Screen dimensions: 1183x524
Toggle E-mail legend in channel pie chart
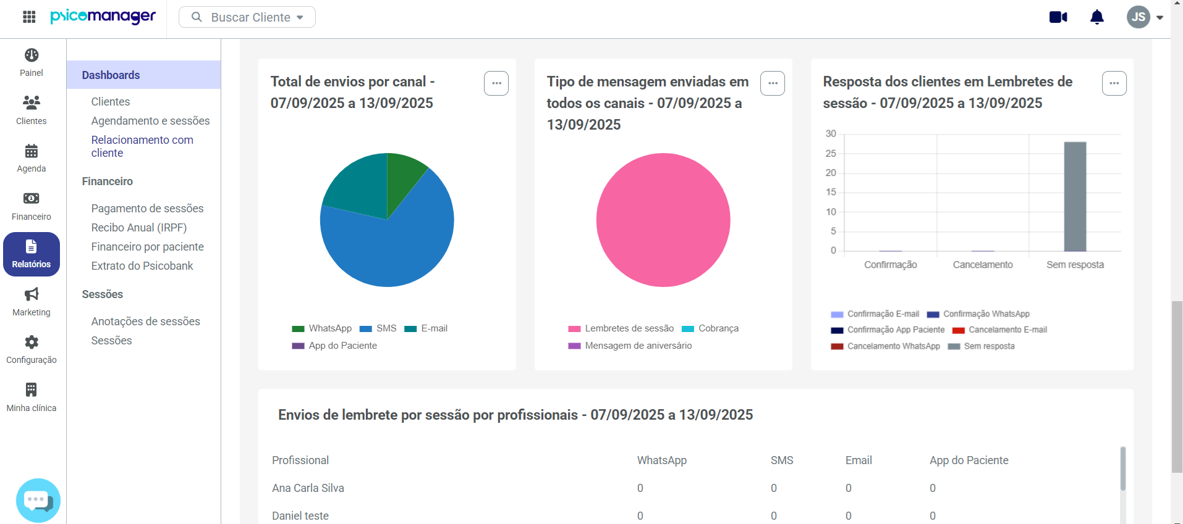[426, 328]
